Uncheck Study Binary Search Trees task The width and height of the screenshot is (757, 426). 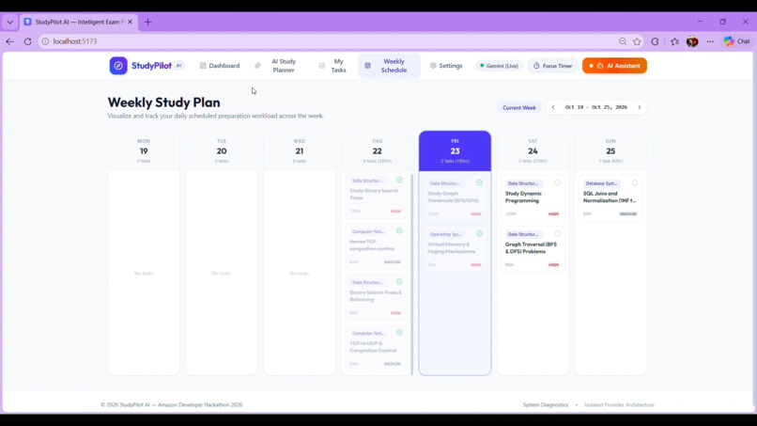point(399,180)
